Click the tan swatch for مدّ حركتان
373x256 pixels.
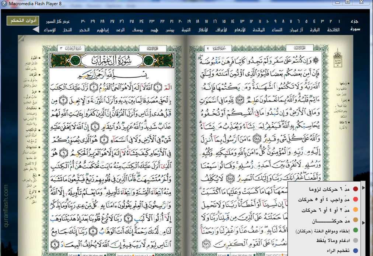(355, 220)
